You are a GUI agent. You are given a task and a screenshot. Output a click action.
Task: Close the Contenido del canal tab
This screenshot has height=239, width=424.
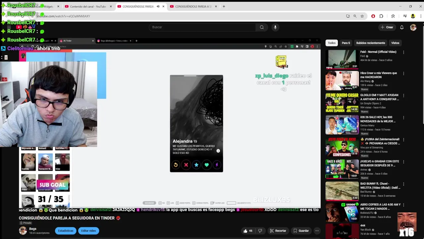111,6
